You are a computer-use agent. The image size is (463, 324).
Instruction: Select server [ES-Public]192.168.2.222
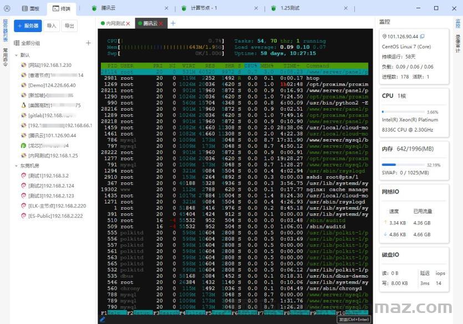(55, 216)
